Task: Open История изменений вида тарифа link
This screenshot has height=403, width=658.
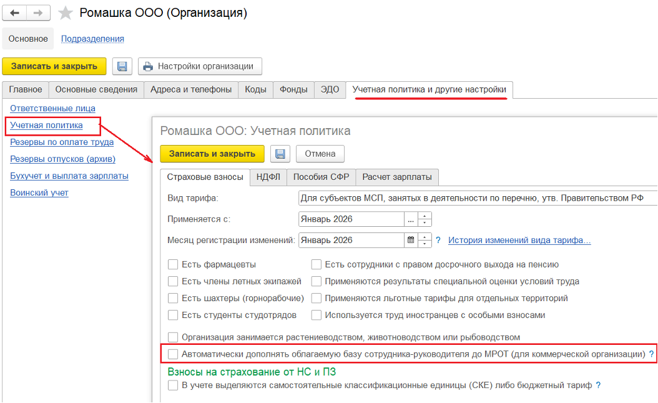Action: pyautogui.click(x=519, y=240)
